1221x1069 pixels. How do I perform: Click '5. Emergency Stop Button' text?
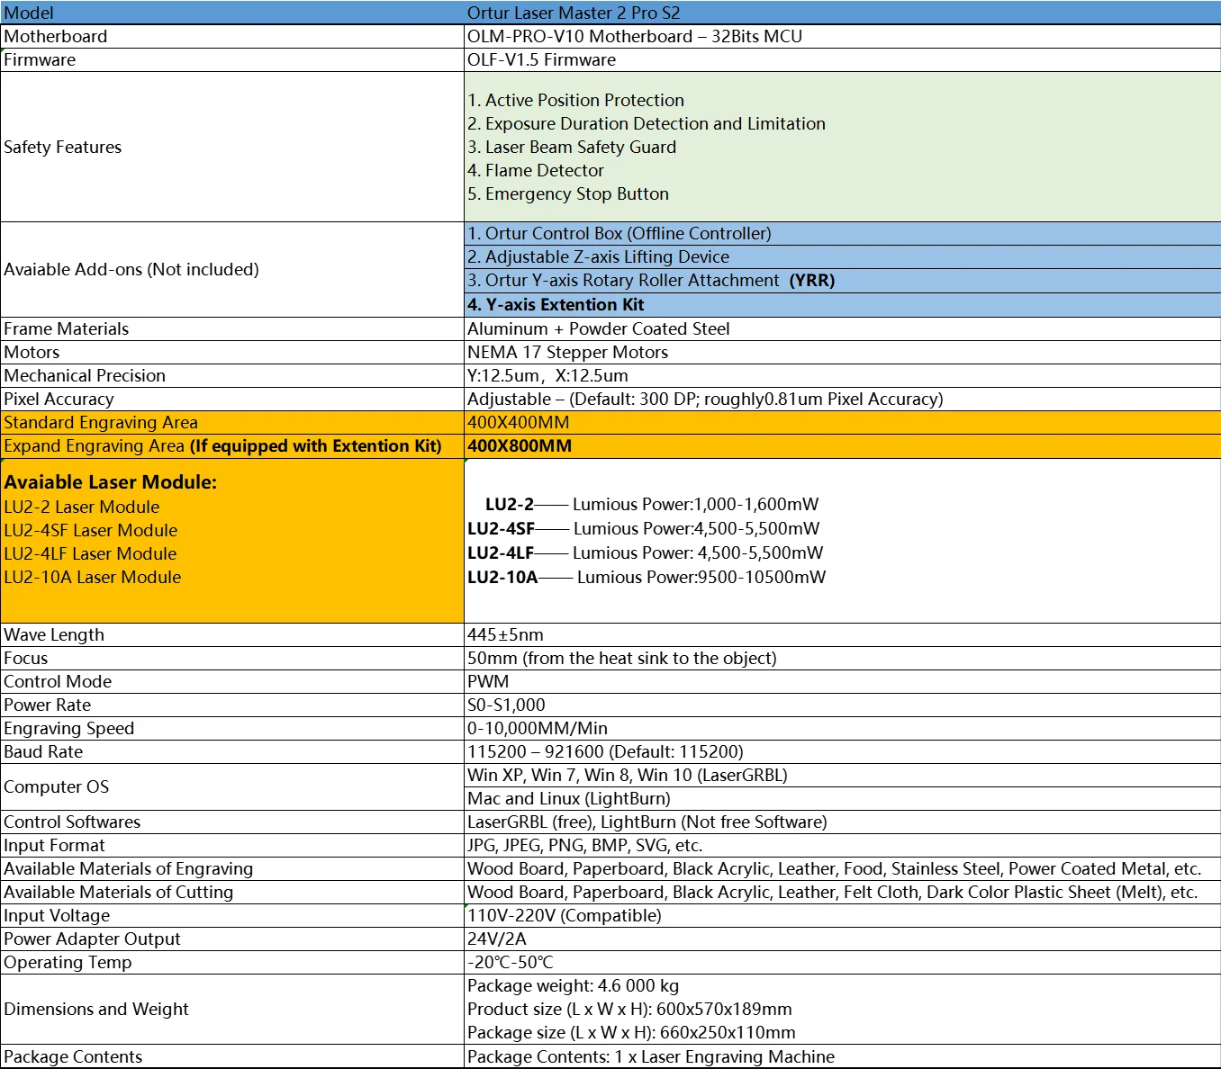point(567,193)
